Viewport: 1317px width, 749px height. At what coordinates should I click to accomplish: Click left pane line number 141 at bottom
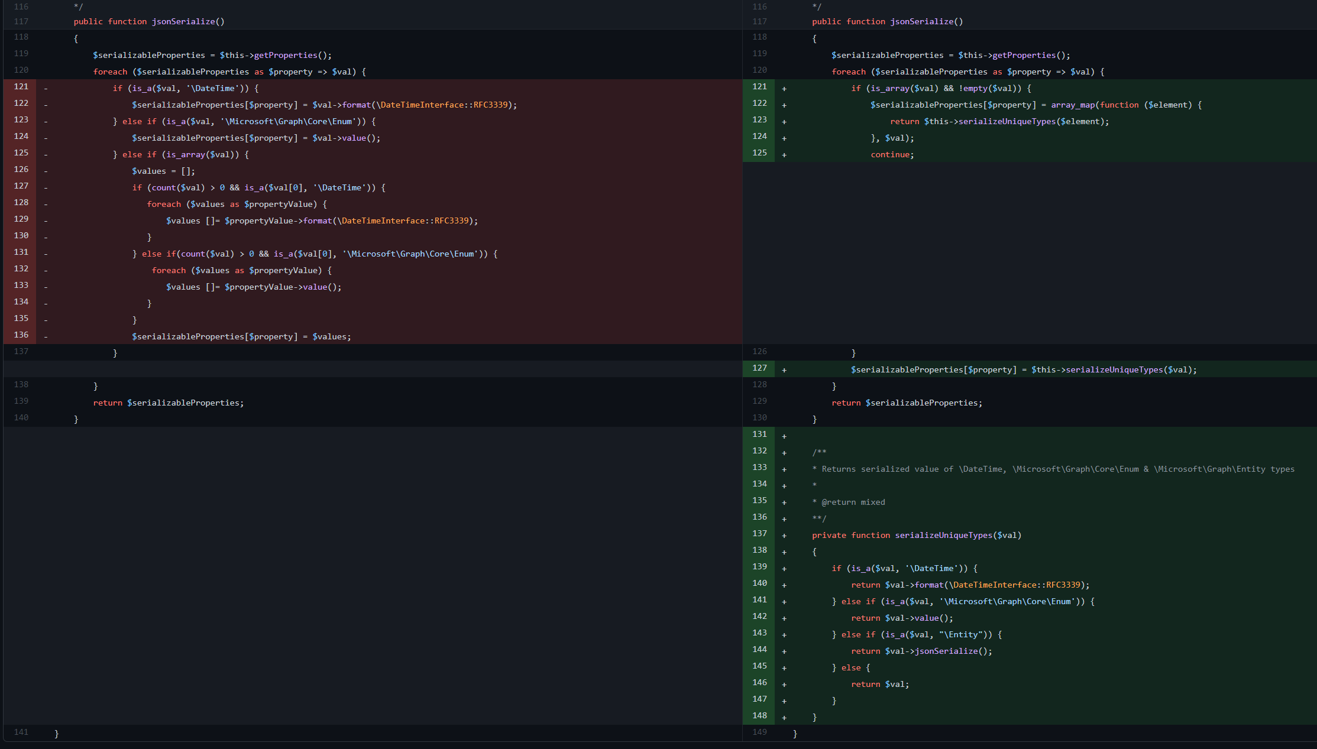[21, 732]
